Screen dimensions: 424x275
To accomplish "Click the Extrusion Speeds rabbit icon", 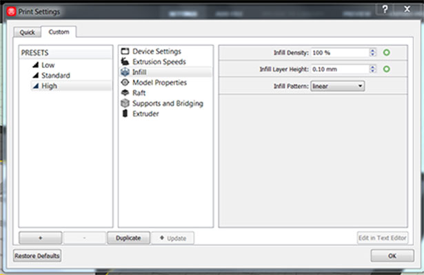I will [x=125, y=61].
